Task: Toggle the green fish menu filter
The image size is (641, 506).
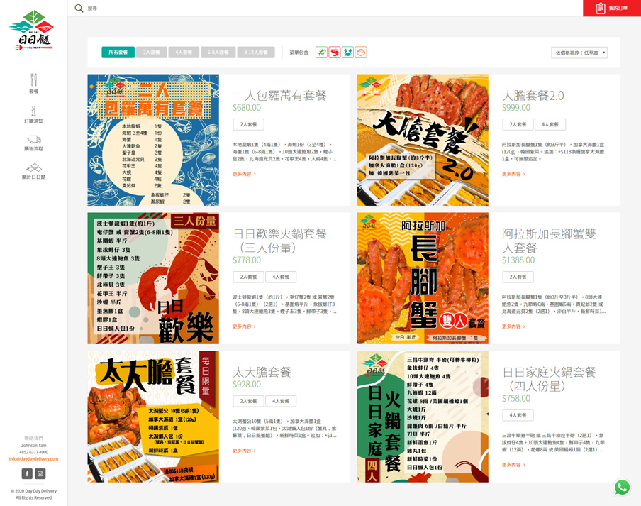Action: tap(322, 53)
